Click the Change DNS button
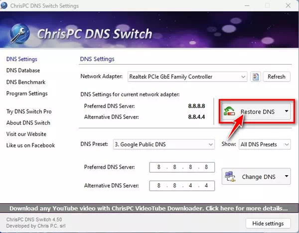 (256, 176)
